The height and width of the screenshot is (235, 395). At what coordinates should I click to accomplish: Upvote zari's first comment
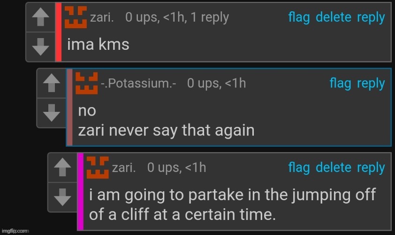coord(41,18)
